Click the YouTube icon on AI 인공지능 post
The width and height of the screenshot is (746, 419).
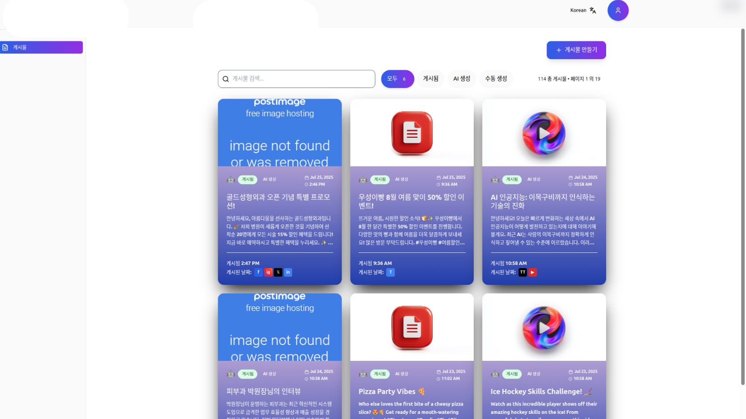532,272
